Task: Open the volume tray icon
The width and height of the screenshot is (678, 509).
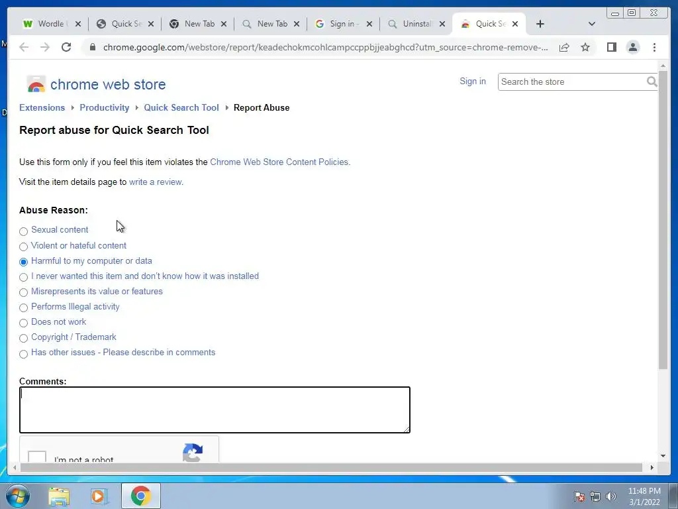Action: click(x=611, y=496)
